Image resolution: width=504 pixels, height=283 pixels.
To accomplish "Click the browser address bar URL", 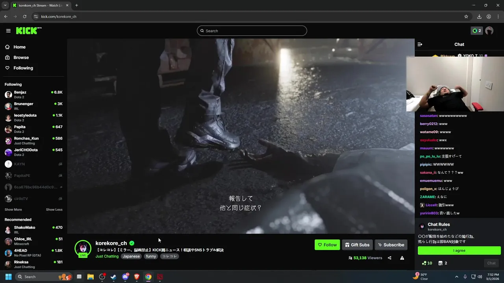I will click(59, 17).
